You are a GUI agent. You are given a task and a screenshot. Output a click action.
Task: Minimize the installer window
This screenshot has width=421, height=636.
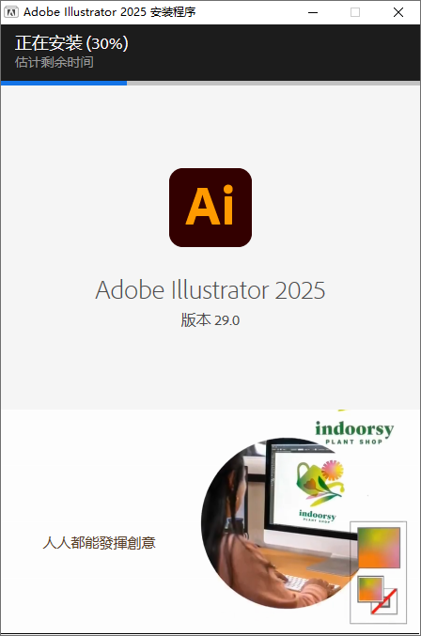pos(313,12)
